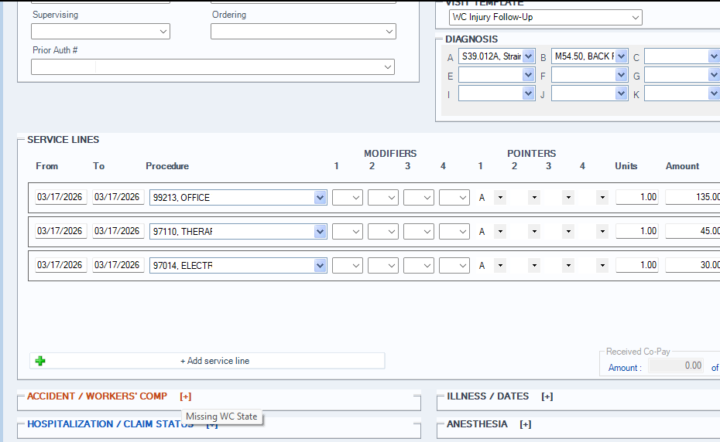Open pointer 3 arrow on 99213 line

[568, 198]
